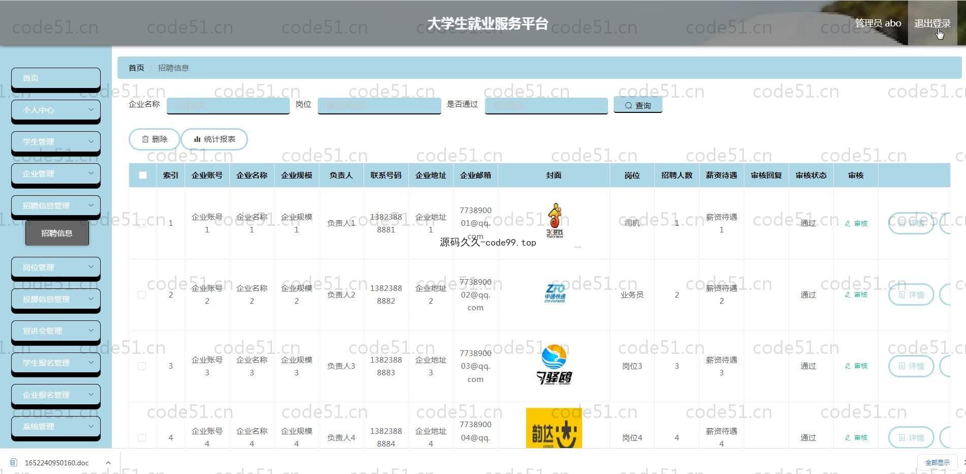966x474 pixels.
Task: Click the document icon of 1652240950160.doc download
Action: click(x=14, y=462)
